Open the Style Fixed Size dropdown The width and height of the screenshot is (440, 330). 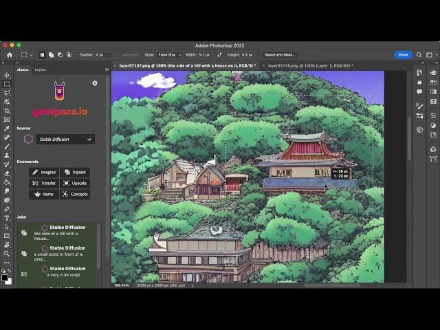pyautogui.click(x=170, y=55)
